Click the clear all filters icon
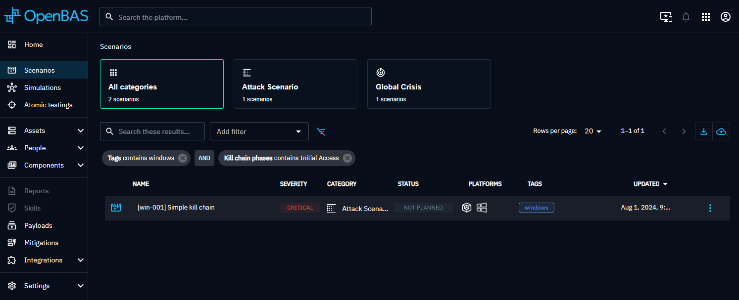The height and width of the screenshot is (300, 739). 321,131
